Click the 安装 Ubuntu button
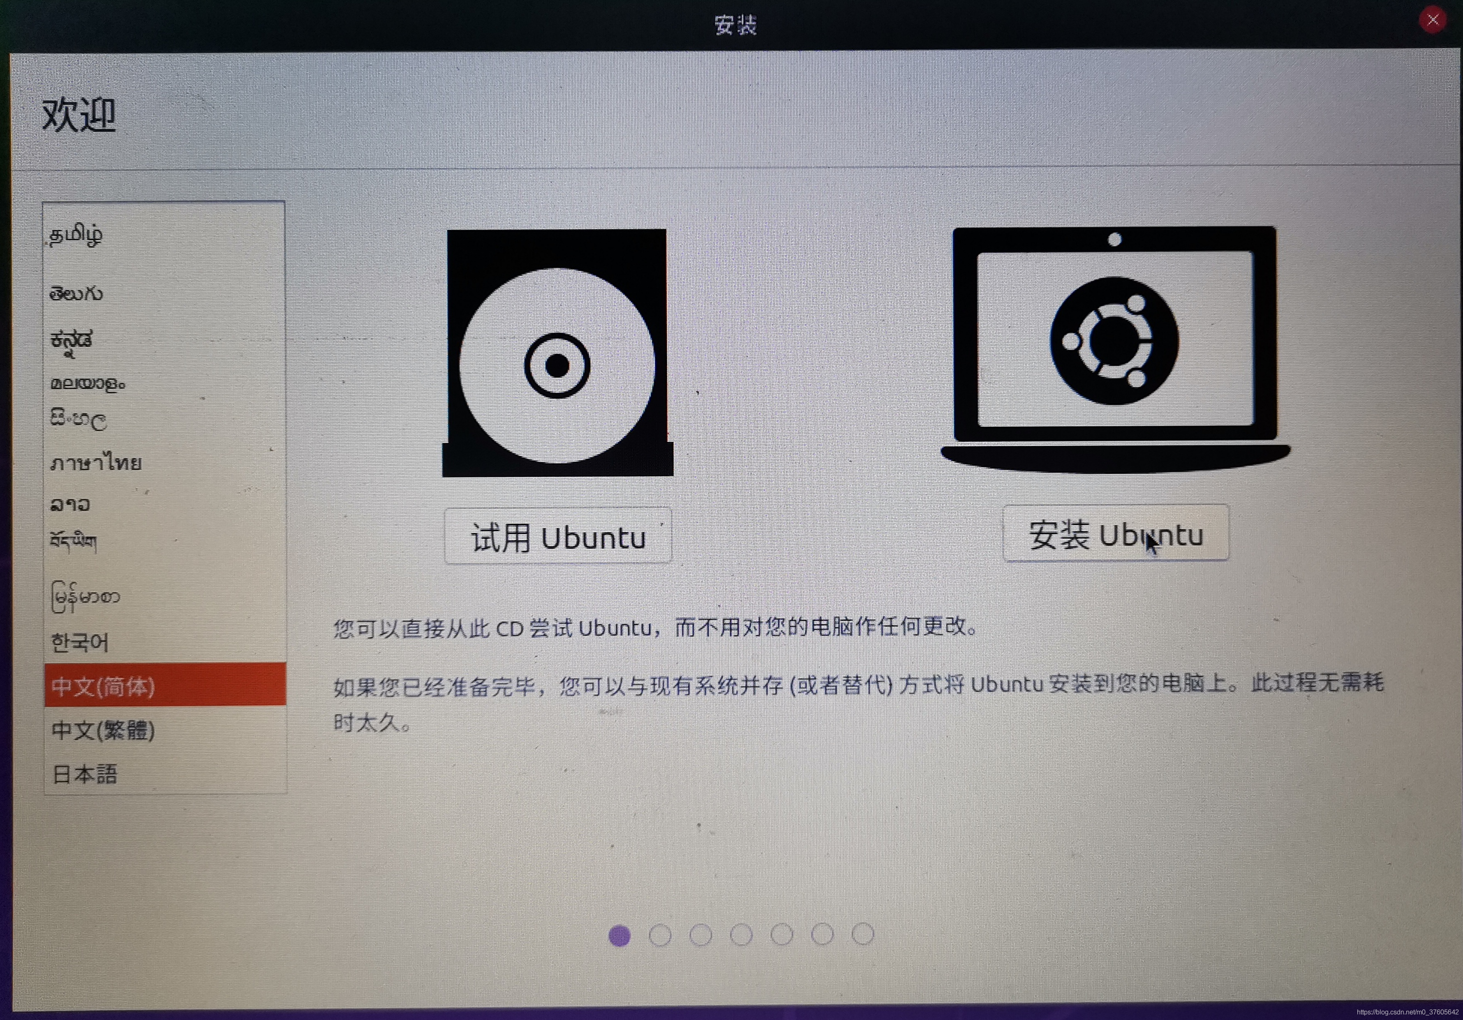Viewport: 1463px width, 1020px height. pyautogui.click(x=1116, y=534)
